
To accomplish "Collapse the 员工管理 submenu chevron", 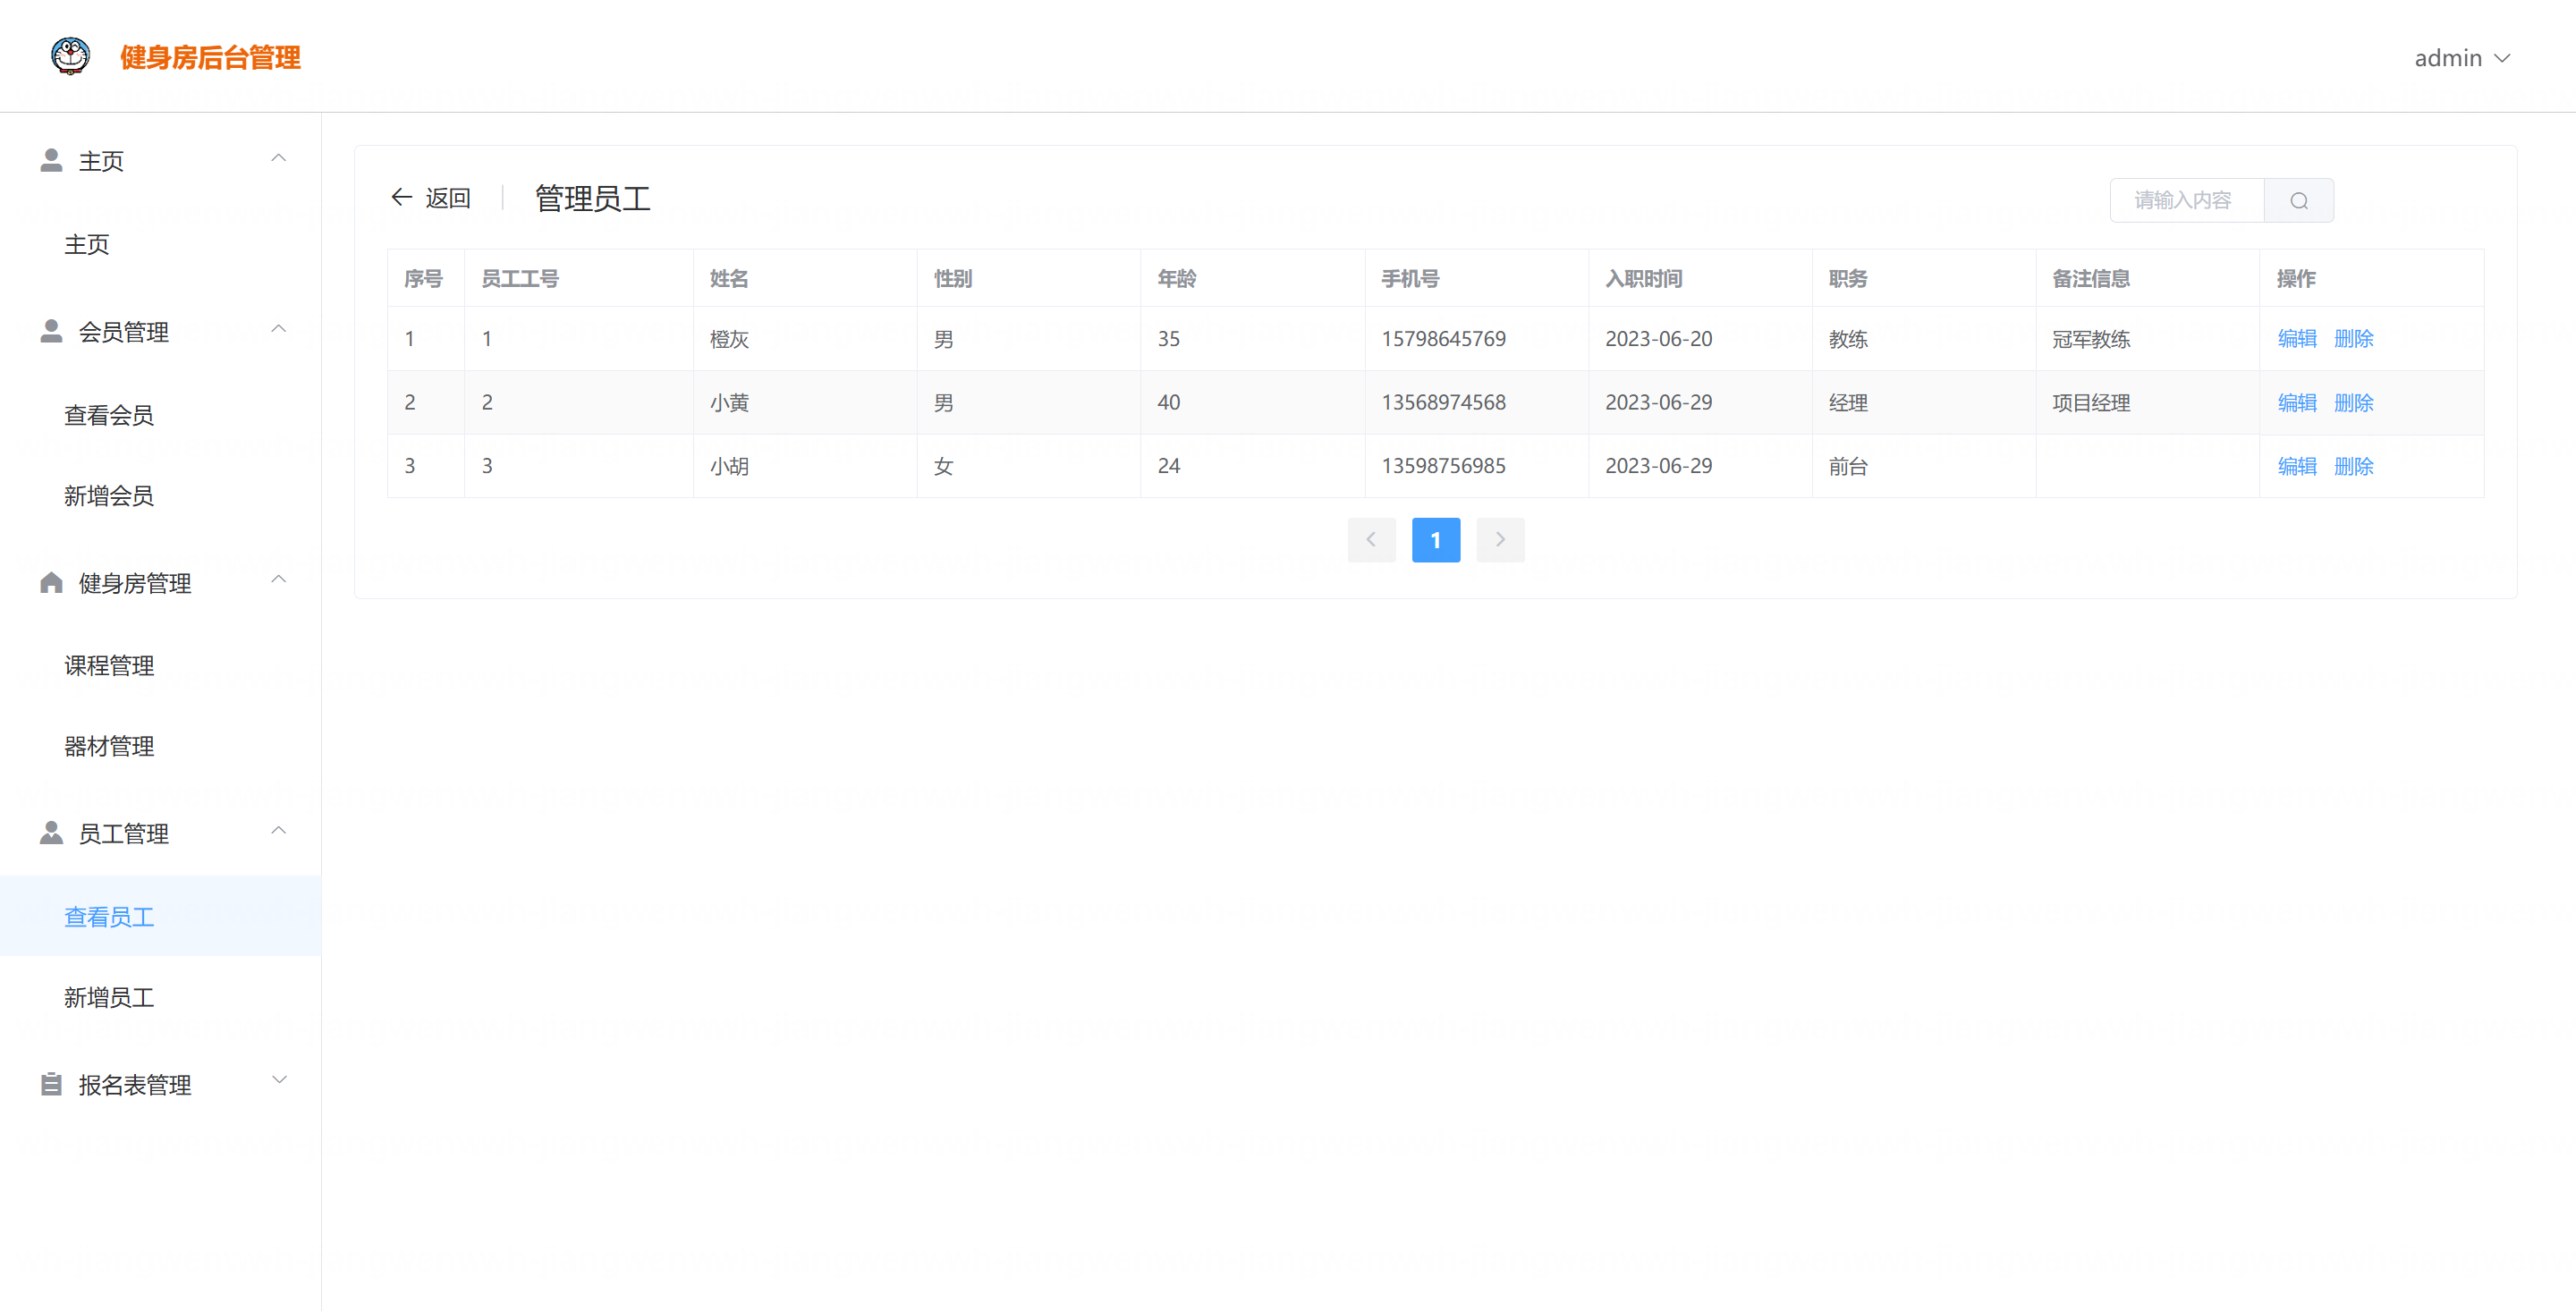I will coord(279,830).
